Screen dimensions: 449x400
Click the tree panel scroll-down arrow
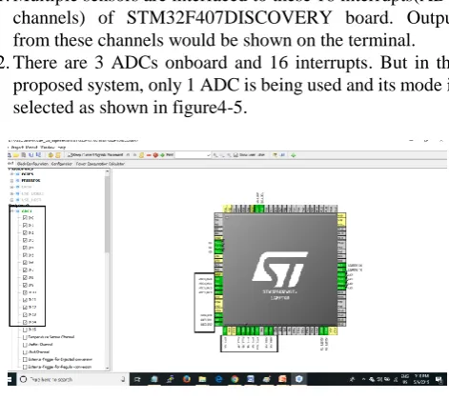click(108, 368)
